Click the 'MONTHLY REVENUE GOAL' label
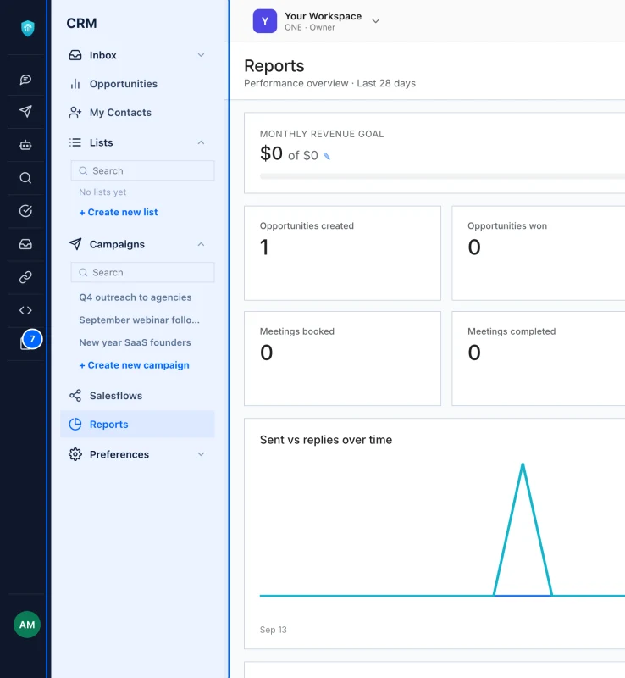 click(322, 134)
